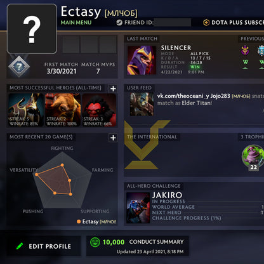Expand Most Recent 20 Games plus button

point(113,138)
